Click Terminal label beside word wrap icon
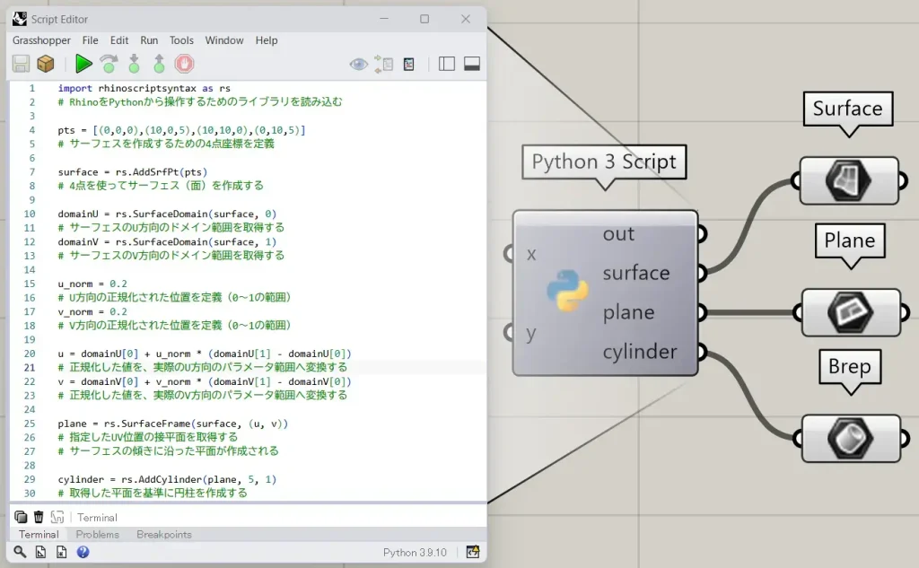Screen dimensions: 919x568 (x=97, y=518)
